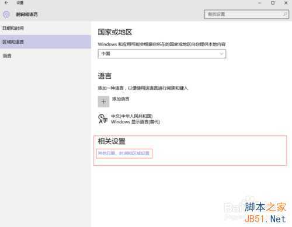The width and height of the screenshot is (292, 227).
Task: Minimize the settings window
Action: tap(259, 3)
